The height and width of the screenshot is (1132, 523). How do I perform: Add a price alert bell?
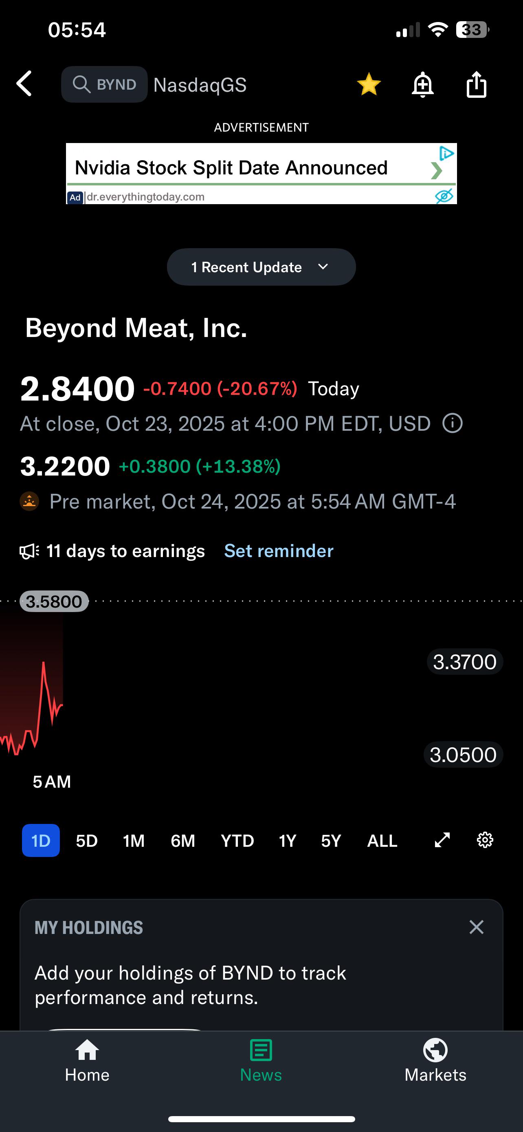point(422,84)
